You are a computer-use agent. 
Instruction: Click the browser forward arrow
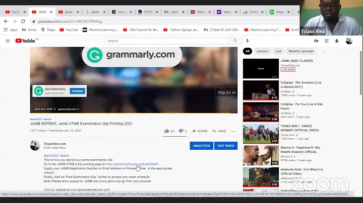pyautogui.click(x=14, y=21)
